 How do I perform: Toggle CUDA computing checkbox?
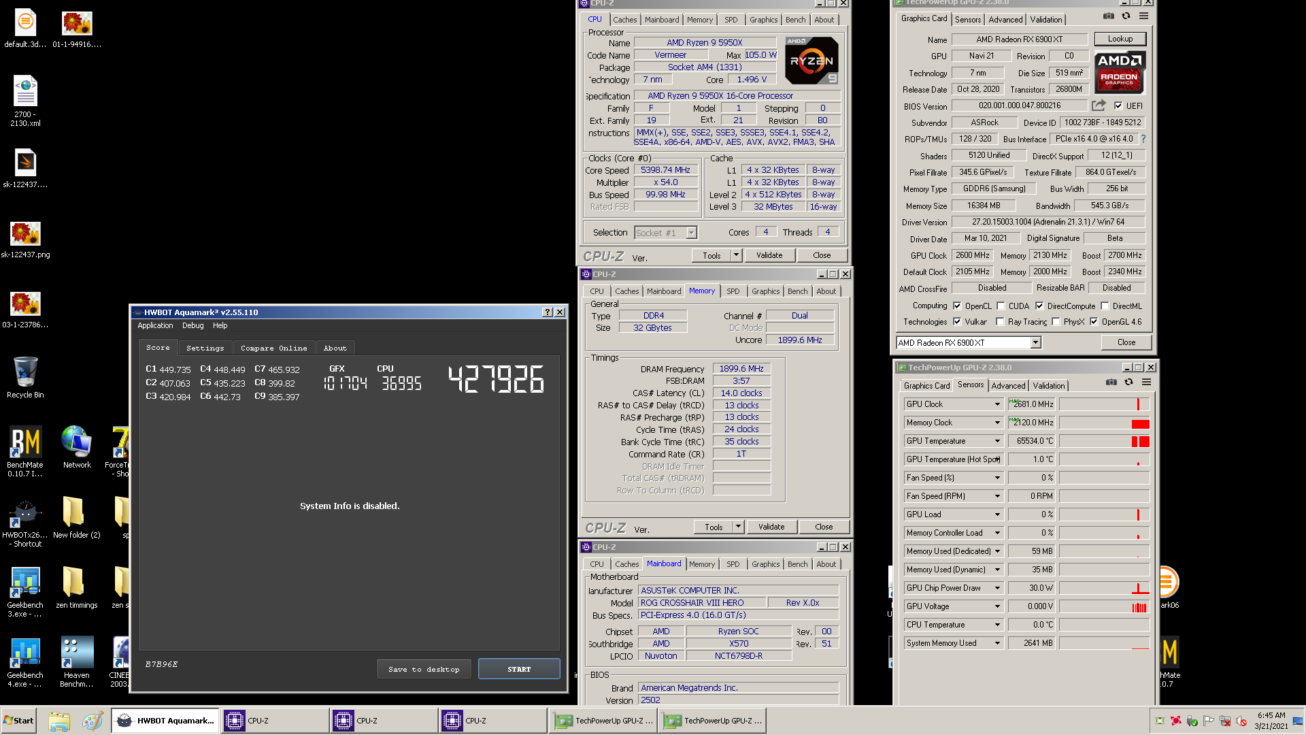1001,306
